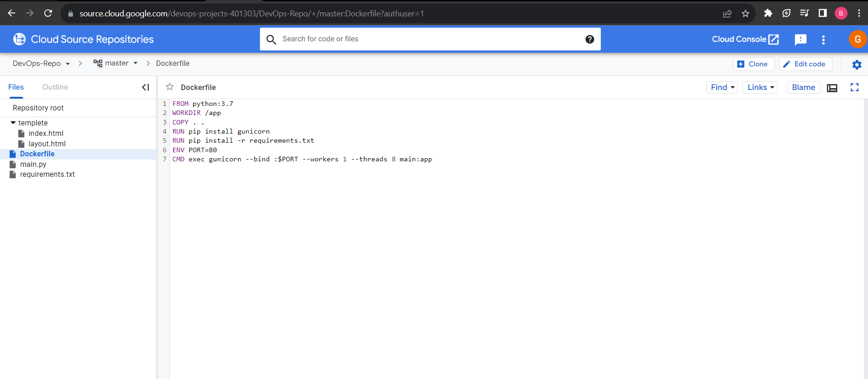Open the Links dropdown menu
Screen dimensions: 868x379
pyautogui.click(x=760, y=87)
